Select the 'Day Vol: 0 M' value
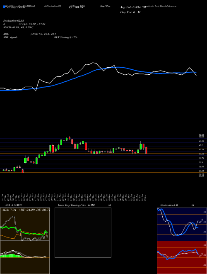 [130, 12]
